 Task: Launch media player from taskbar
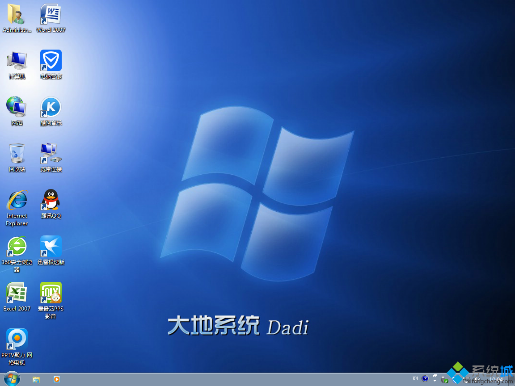pos(57,379)
